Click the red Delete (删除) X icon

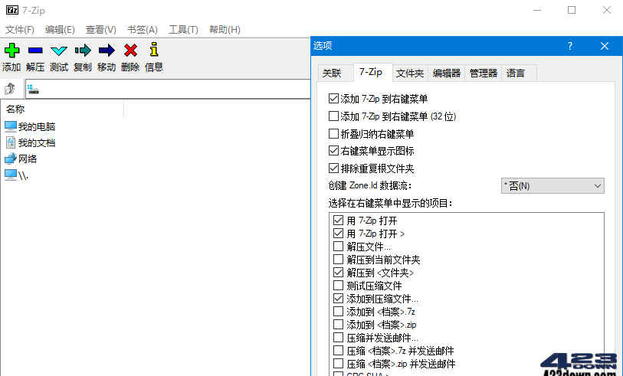click(x=130, y=51)
